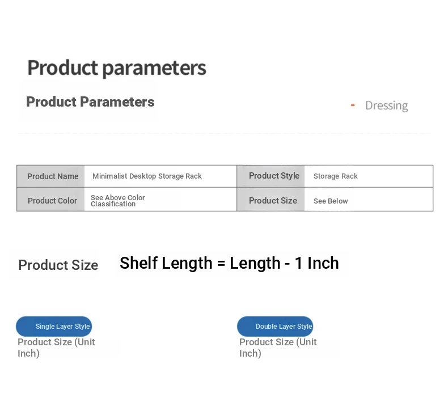The width and height of the screenshot is (448, 398).
Task: Click 'Product Size (Unit Inch)' under Double Layer Style
Action: [278, 348]
